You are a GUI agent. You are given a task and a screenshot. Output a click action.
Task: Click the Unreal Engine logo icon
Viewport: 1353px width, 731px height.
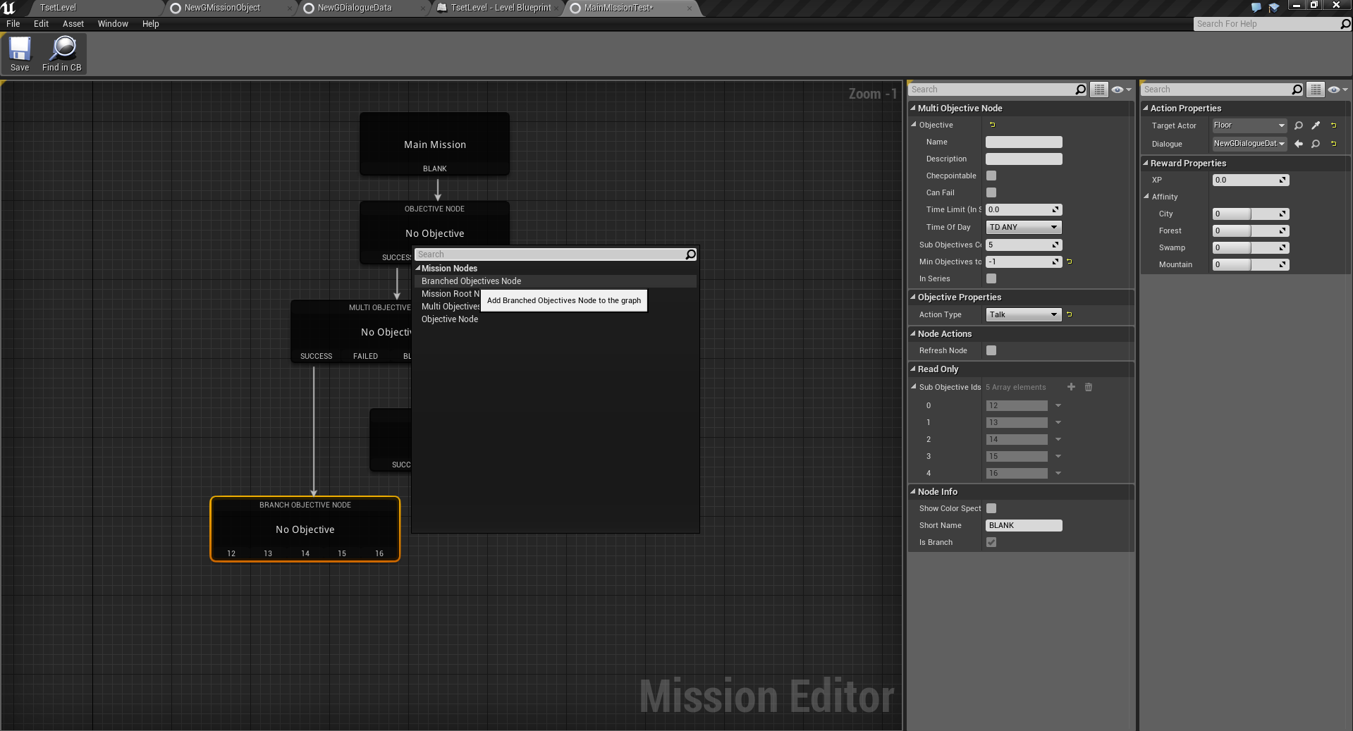coord(8,8)
